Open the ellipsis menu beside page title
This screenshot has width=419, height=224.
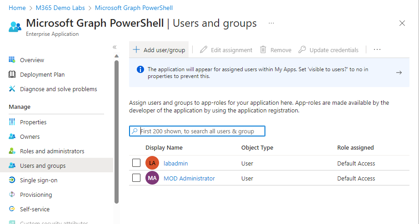pyautogui.click(x=271, y=23)
